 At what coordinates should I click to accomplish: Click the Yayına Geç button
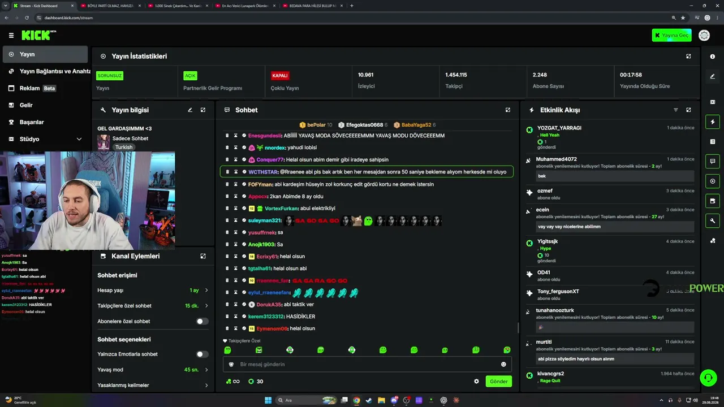point(671,35)
